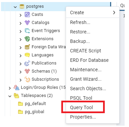Choose Search Objects... menu entry

point(93,88)
